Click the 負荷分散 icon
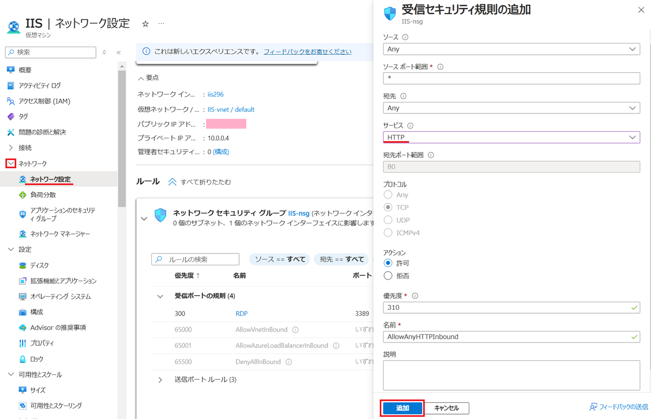Screen dimensions: 651x419 coord(23,195)
